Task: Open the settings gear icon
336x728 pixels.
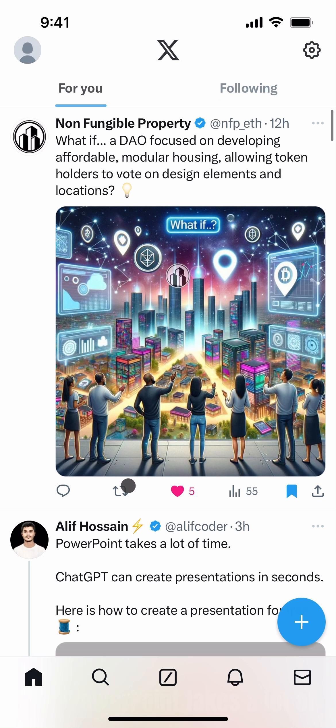Action: coord(312,50)
